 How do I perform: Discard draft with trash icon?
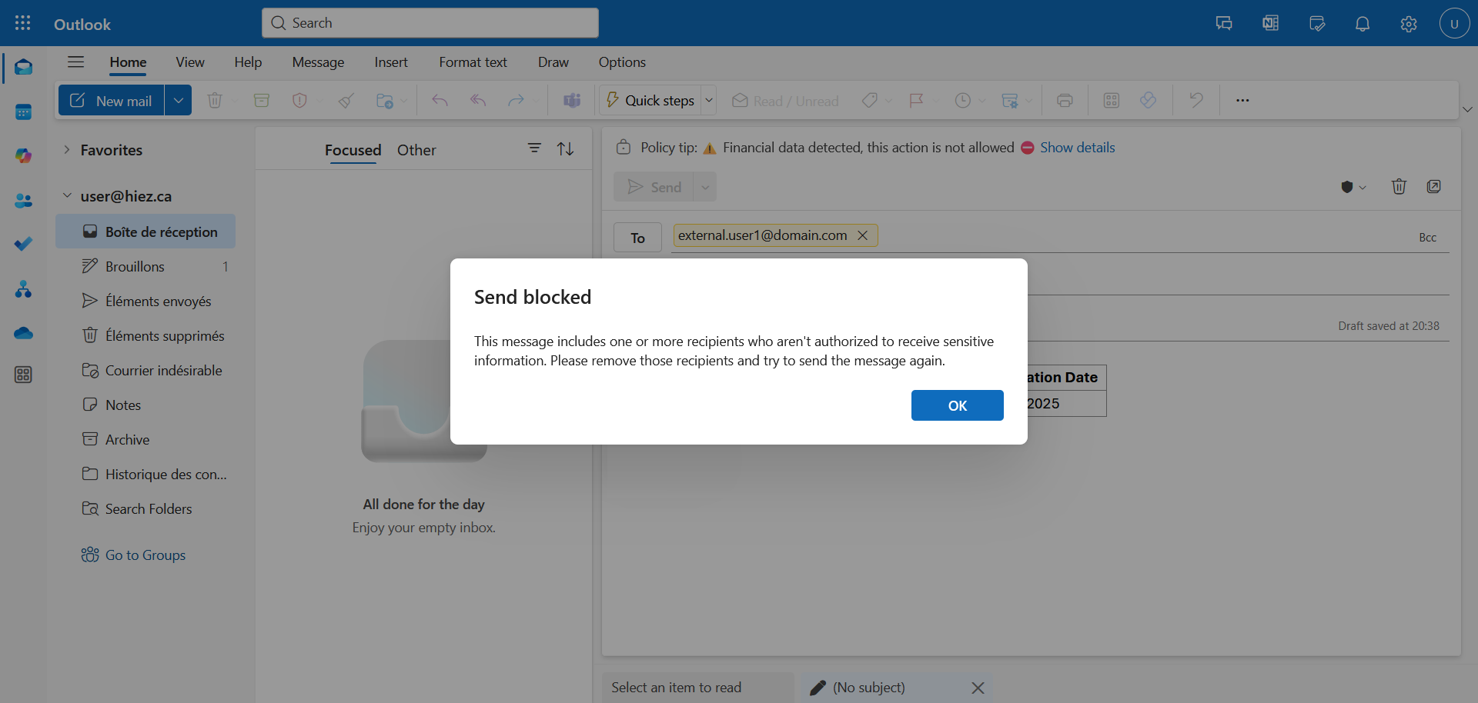click(1399, 187)
